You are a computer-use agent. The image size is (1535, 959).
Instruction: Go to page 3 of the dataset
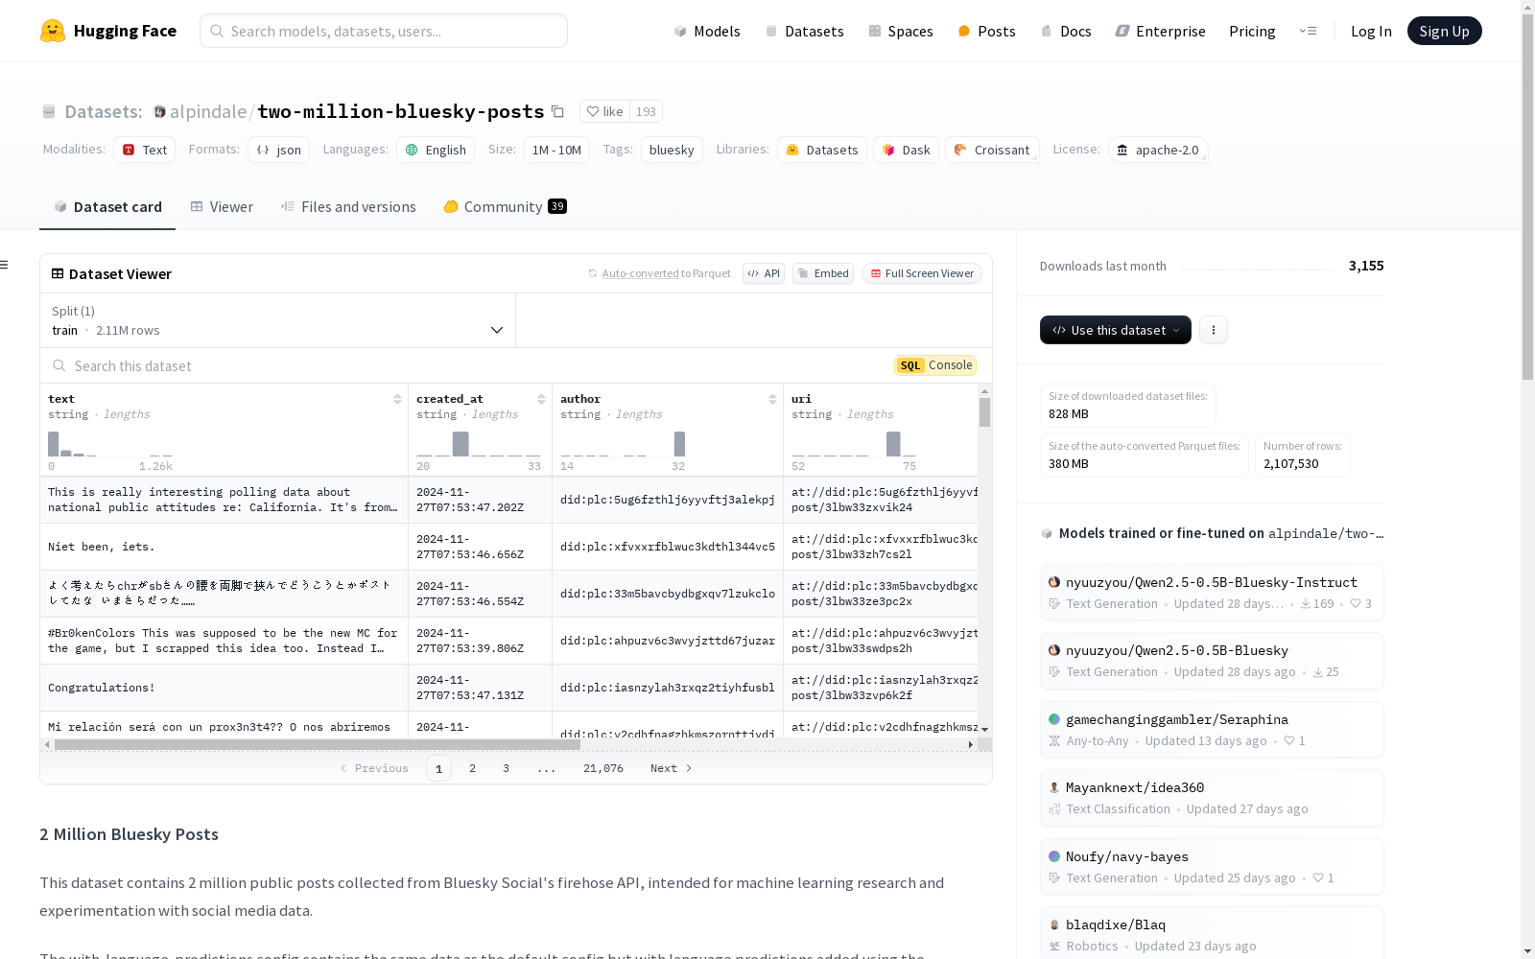506,768
